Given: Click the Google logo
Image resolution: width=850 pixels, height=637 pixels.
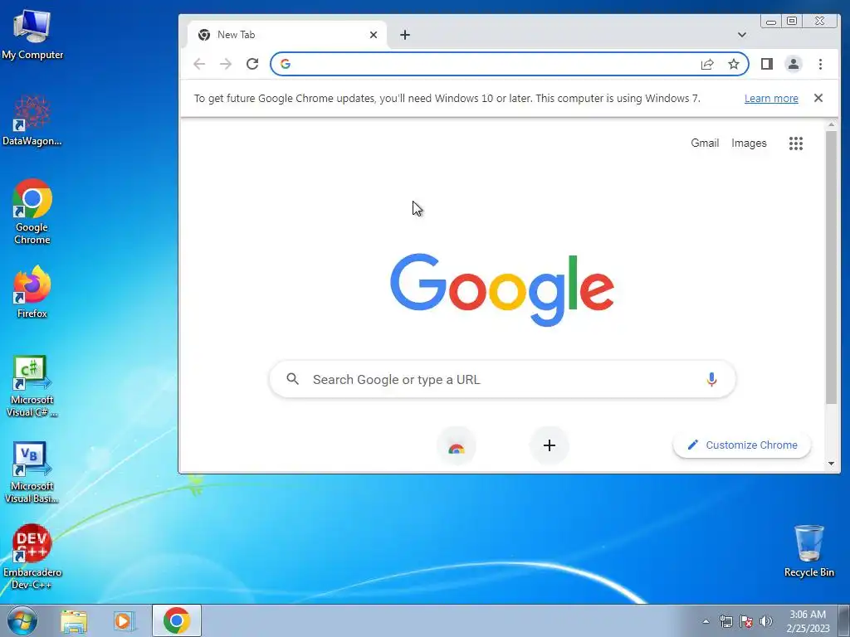Looking at the screenshot, I should pyautogui.click(x=502, y=290).
